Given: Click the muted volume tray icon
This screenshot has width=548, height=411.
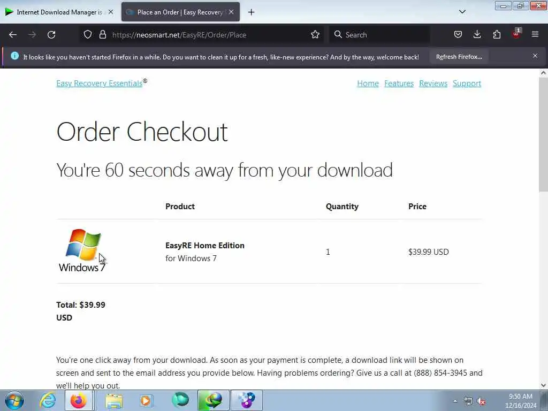Looking at the screenshot, I should pyautogui.click(x=481, y=401).
